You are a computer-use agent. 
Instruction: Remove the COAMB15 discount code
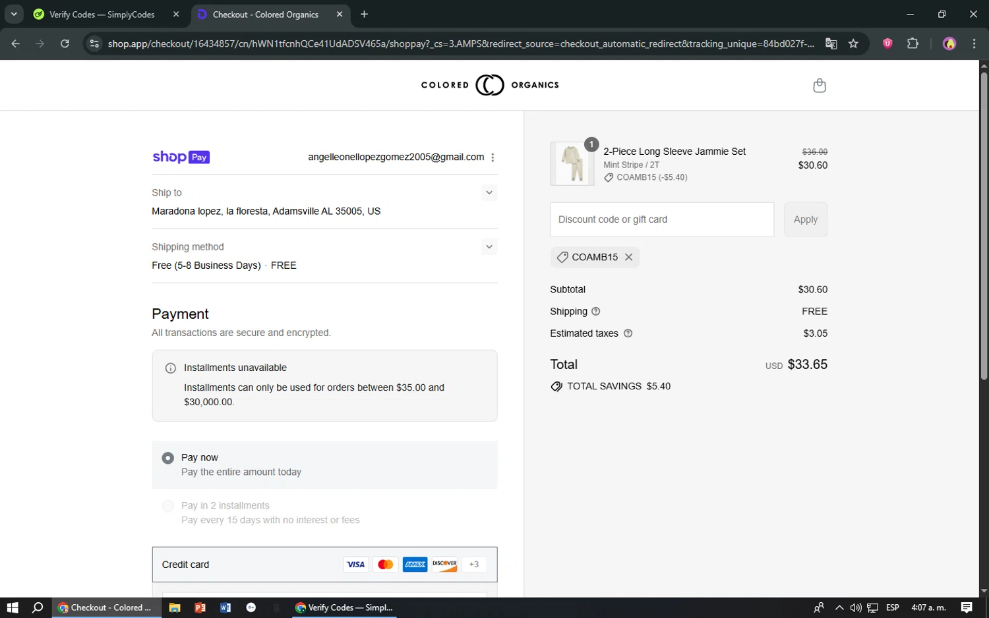[x=629, y=257]
